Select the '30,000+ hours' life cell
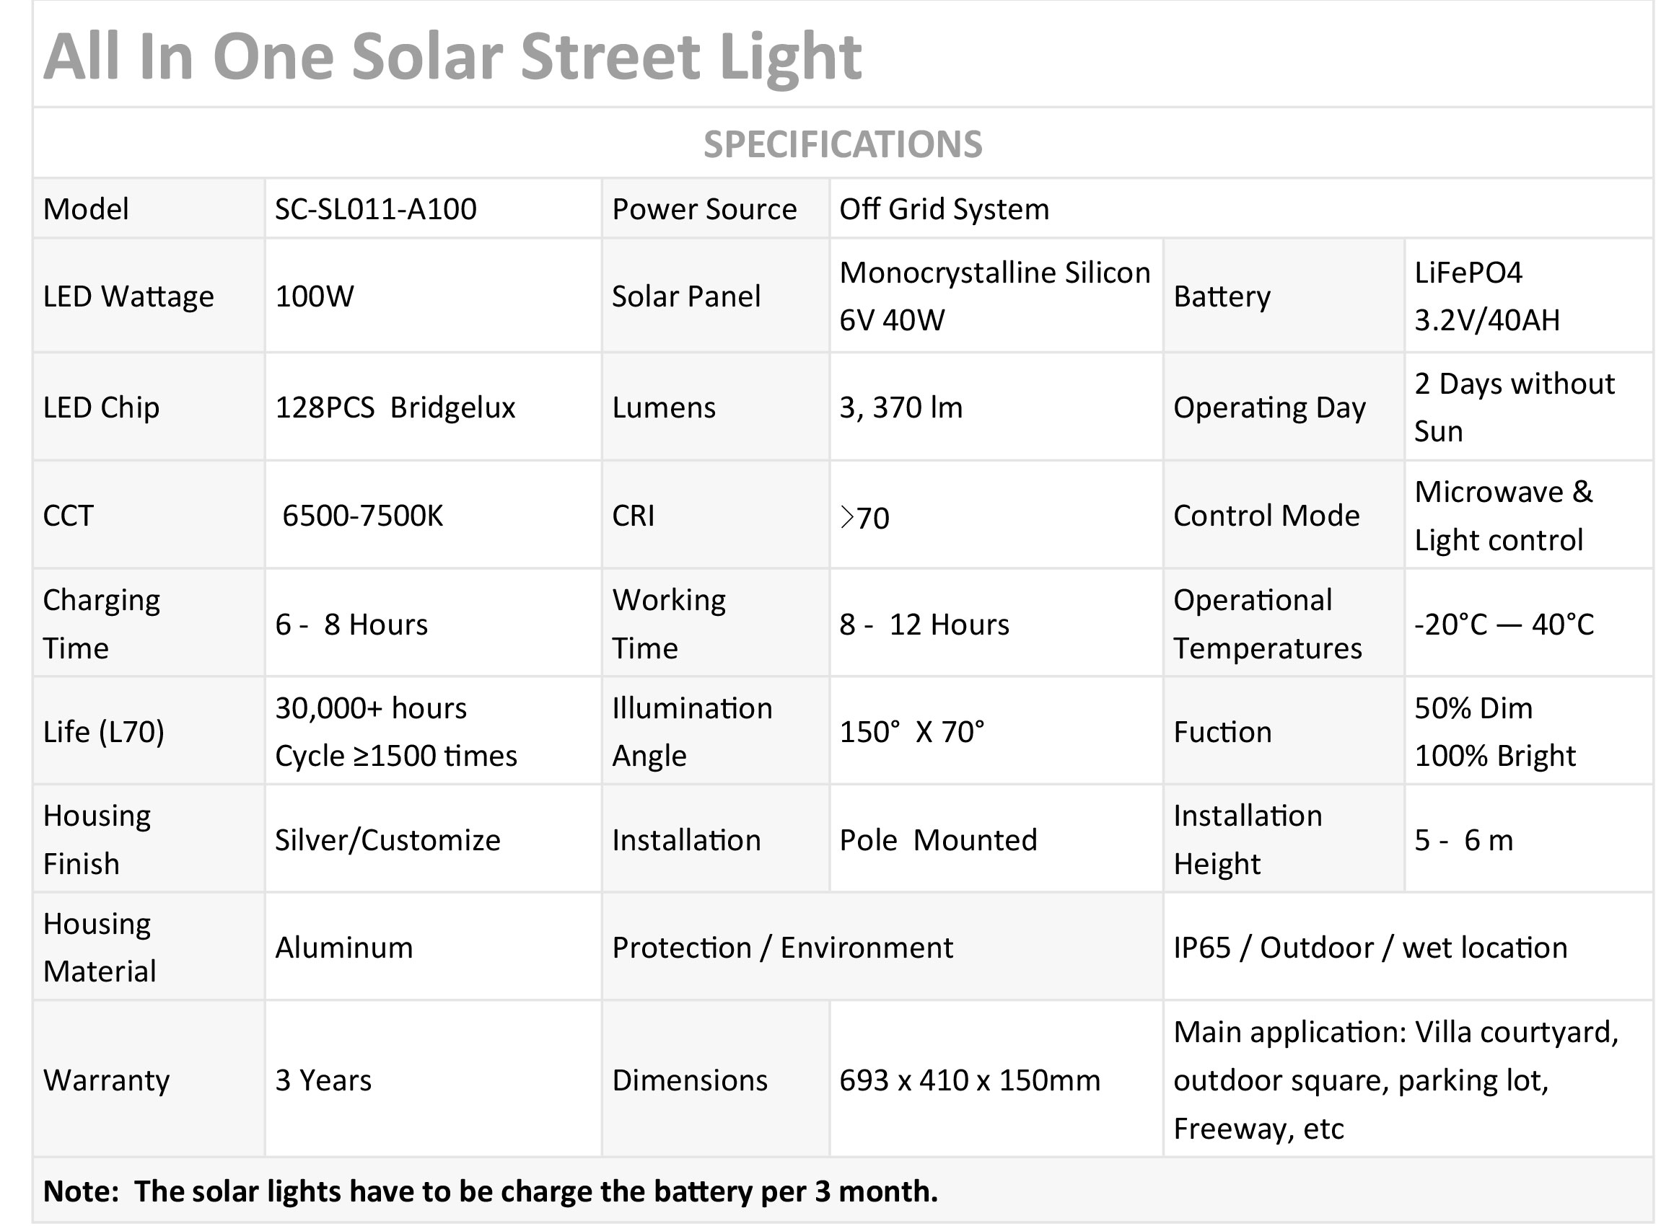 coord(395,732)
